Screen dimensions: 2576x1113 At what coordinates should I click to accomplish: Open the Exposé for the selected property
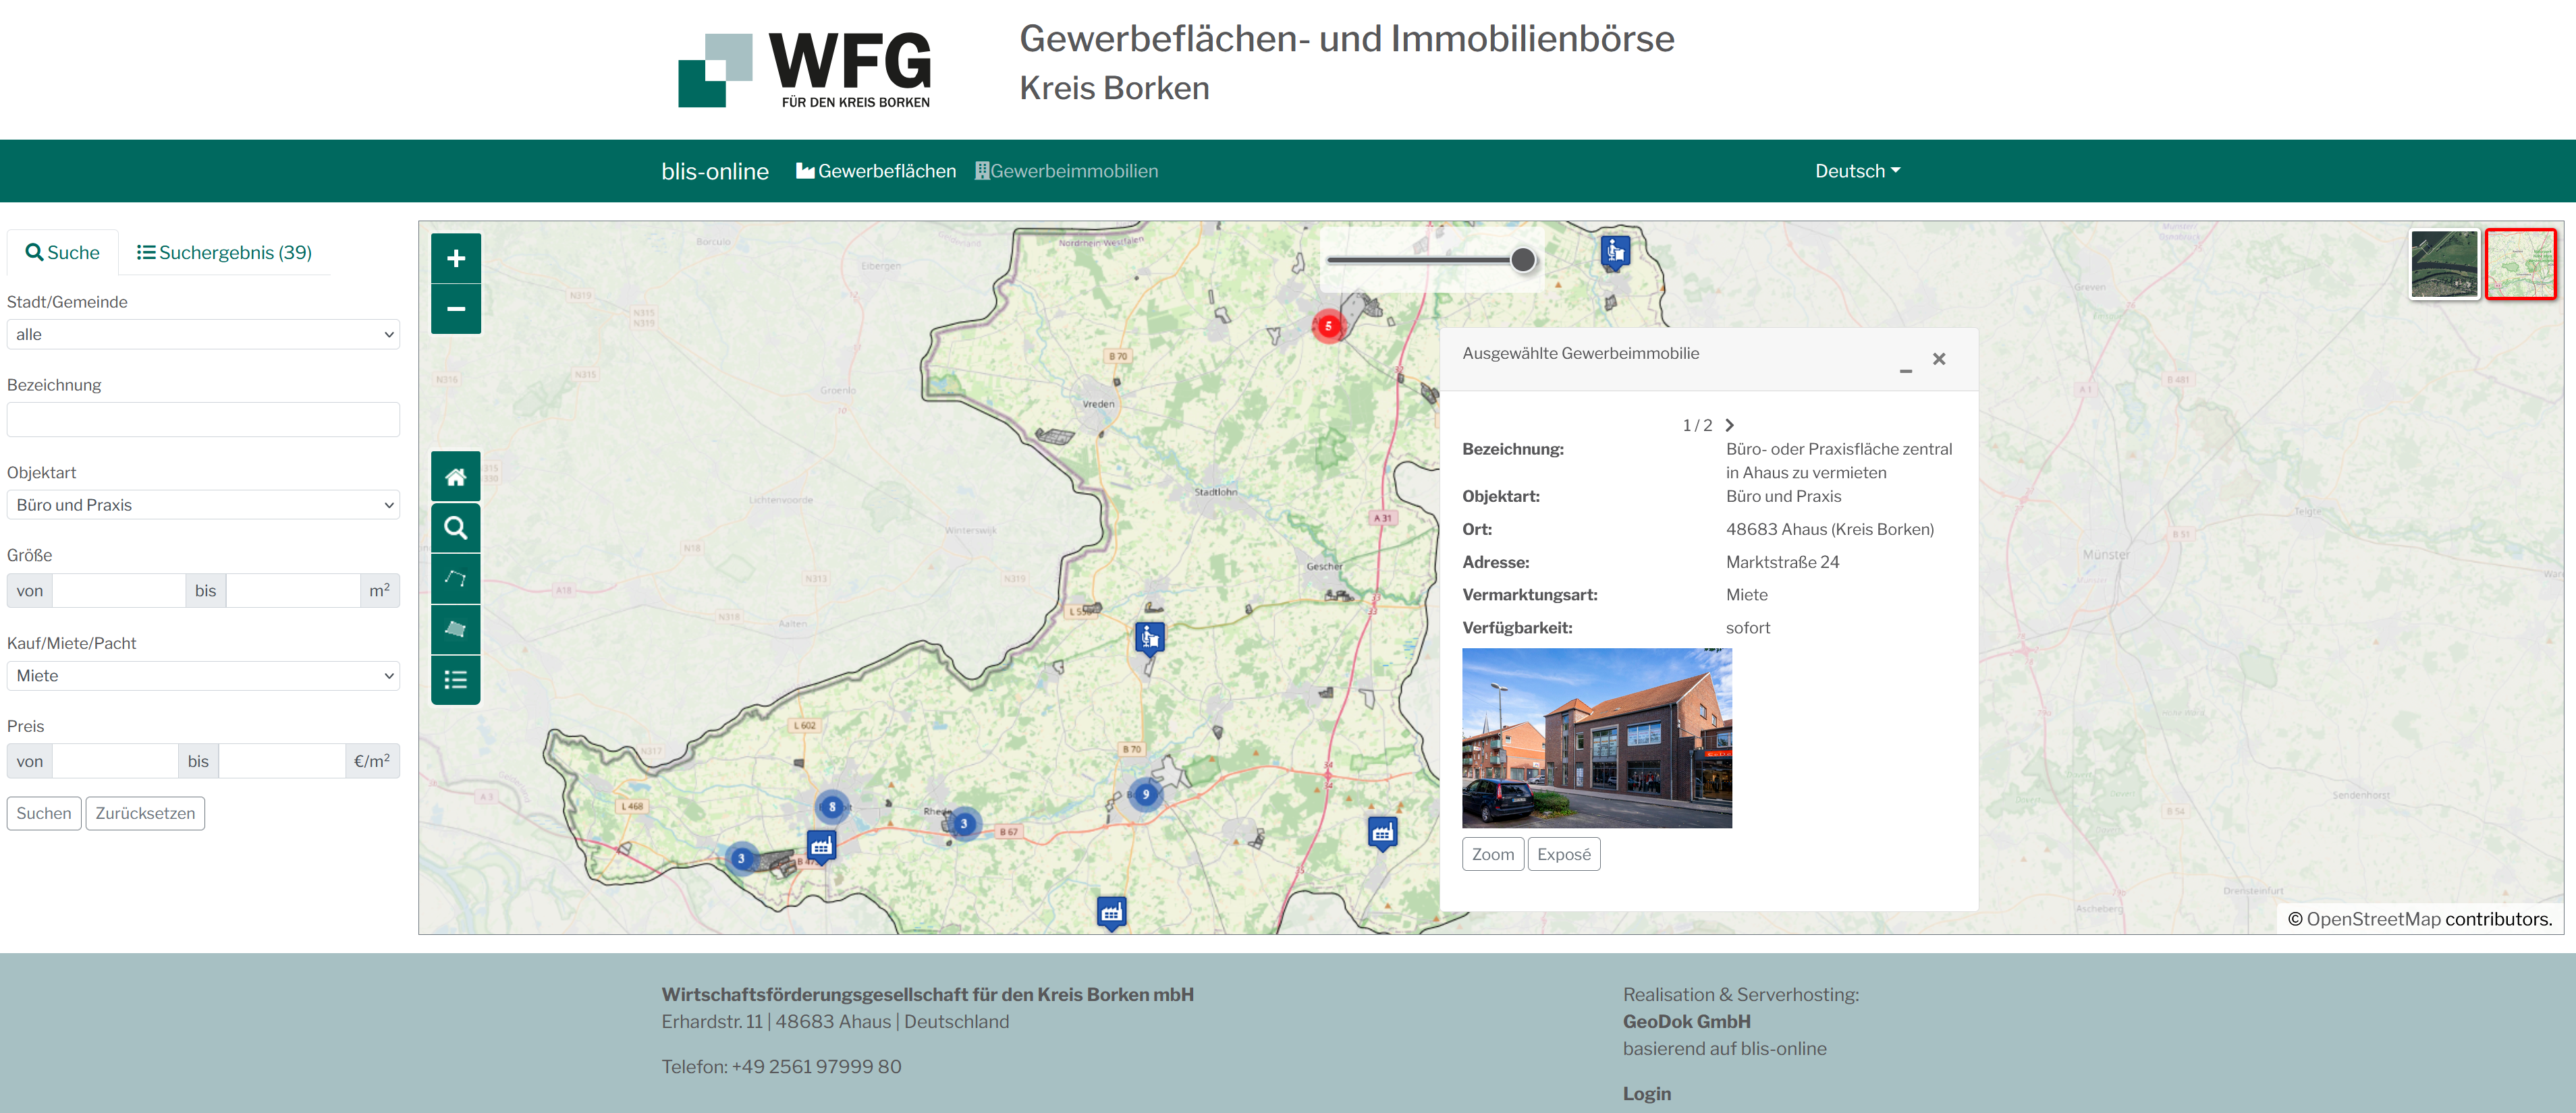[1564, 853]
